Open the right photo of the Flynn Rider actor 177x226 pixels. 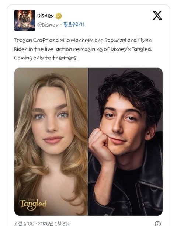pos(125,142)
